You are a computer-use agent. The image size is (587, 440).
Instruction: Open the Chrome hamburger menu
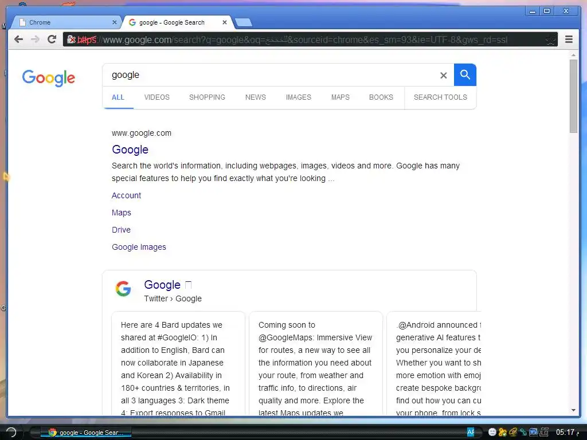click(569, 40)
